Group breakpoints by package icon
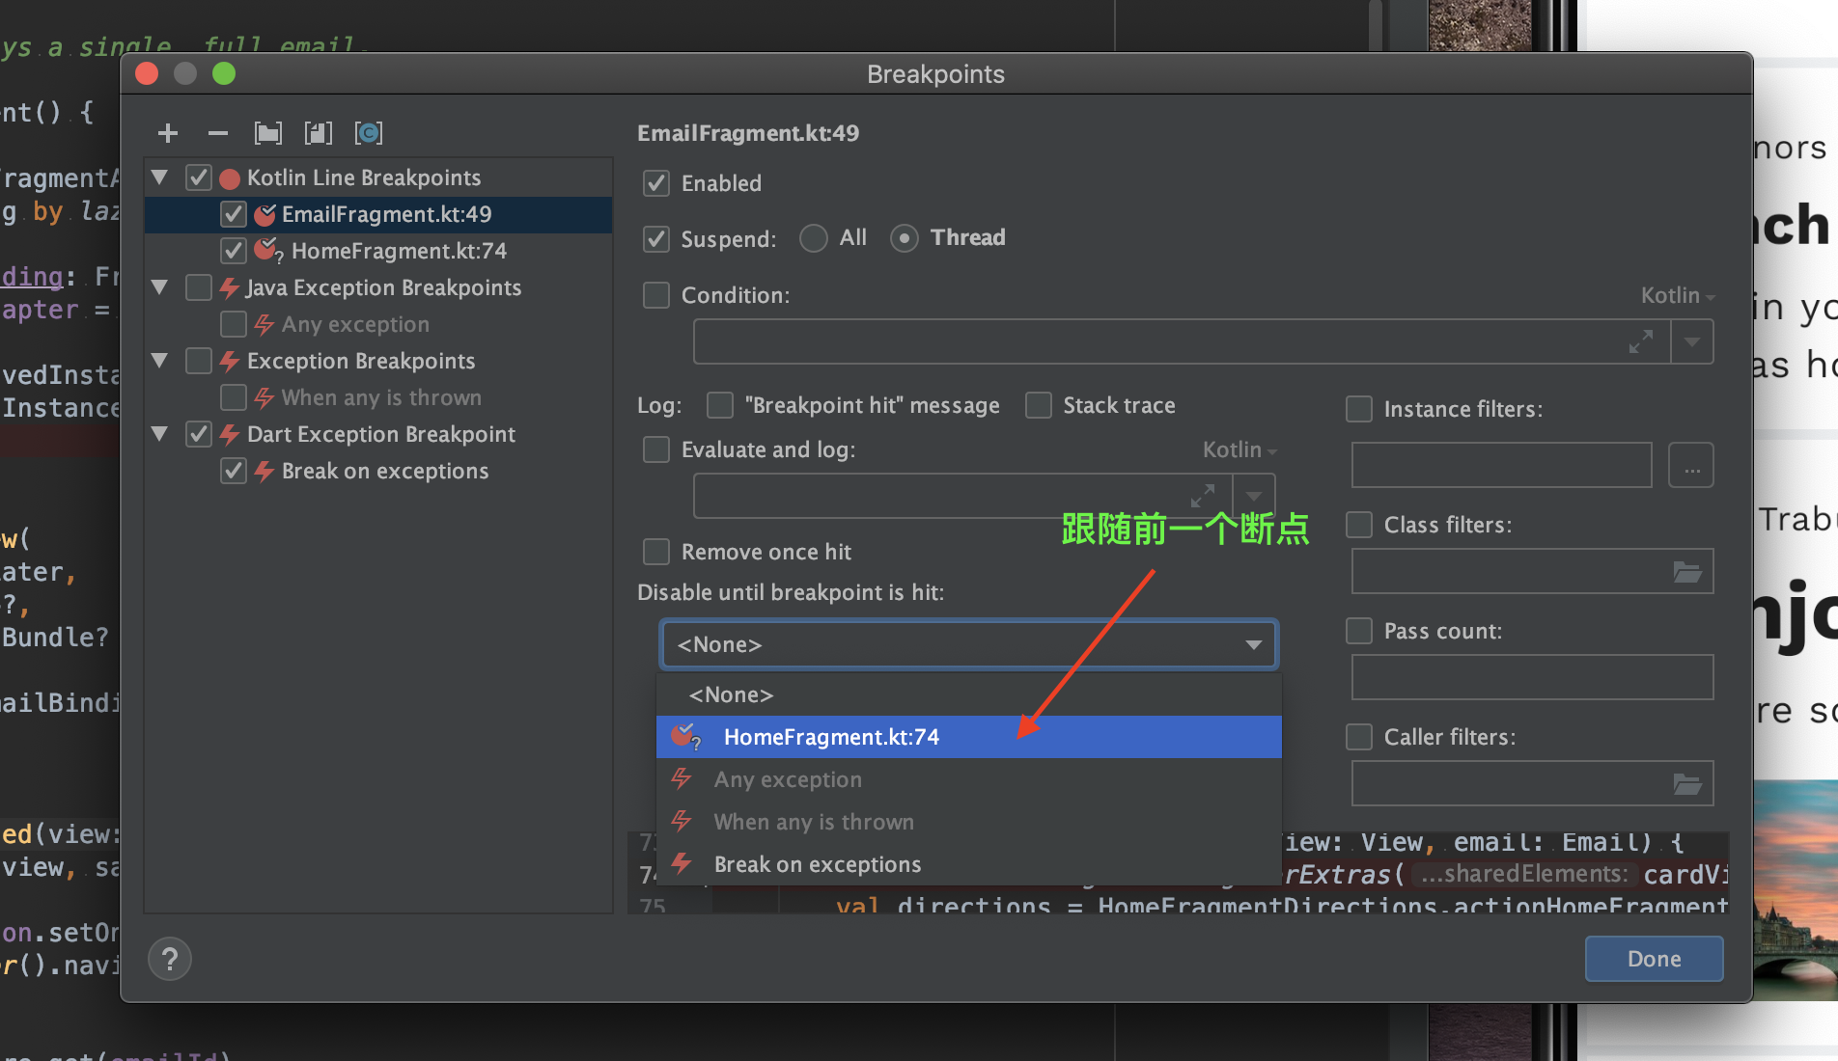Viewport: 1838px width, 1061px height. 268,133
